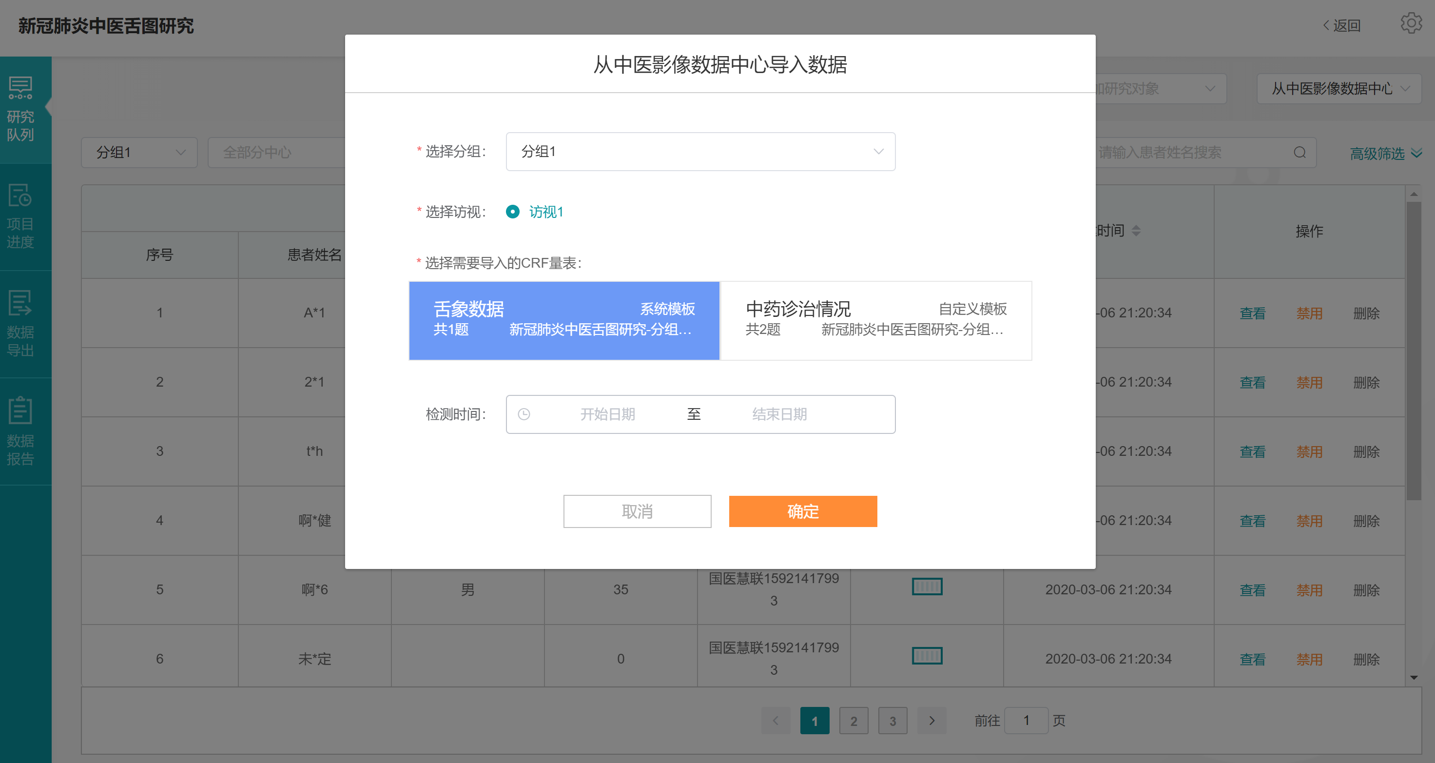The width and height of the screenshot is (1435, 763).
Task: Click the 确定 confirm button
Action: tap(803, 511)
